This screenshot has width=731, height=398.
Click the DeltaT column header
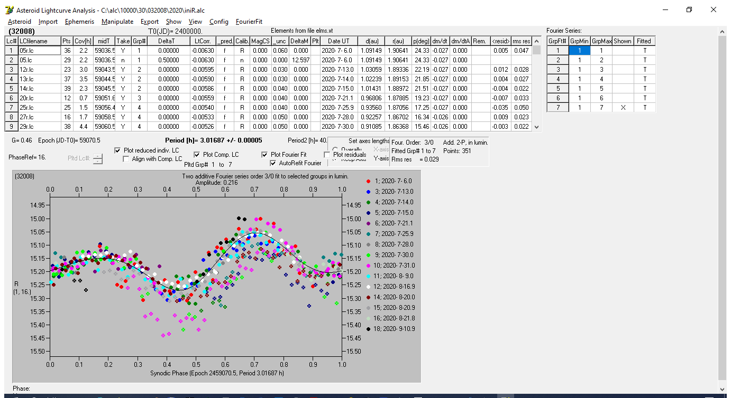point(168,41)
